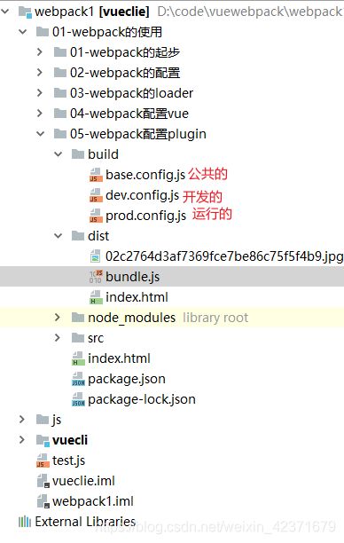Screen dimensions: 344x543
Task: Click the 01-webpack的起步 folder icon
Action: [x=60, y=52]
